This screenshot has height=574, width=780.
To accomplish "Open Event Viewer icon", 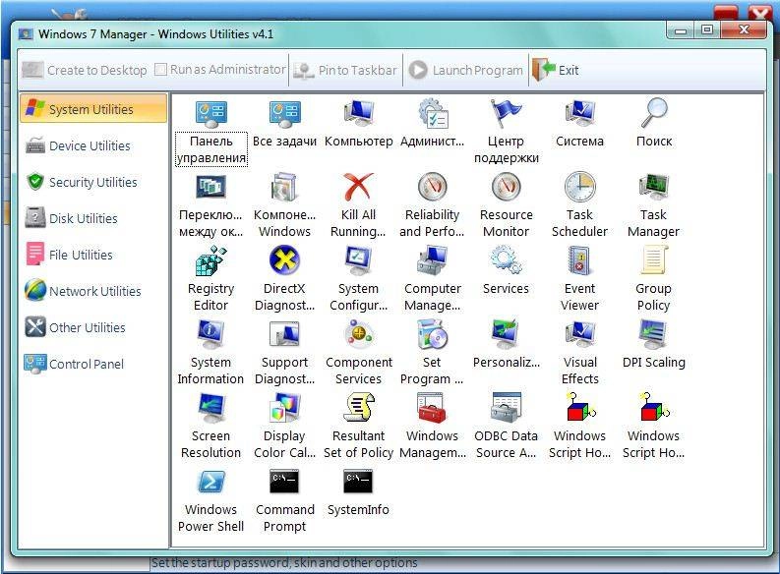I will pos(579,260).
